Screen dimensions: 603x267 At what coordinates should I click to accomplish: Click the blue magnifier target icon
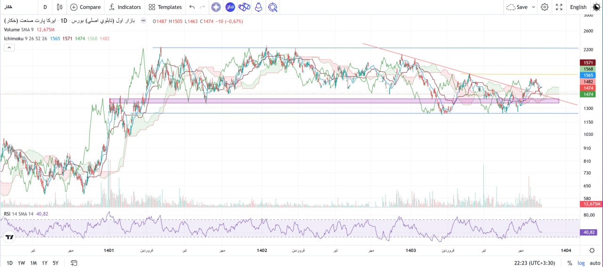click(272, 7)
